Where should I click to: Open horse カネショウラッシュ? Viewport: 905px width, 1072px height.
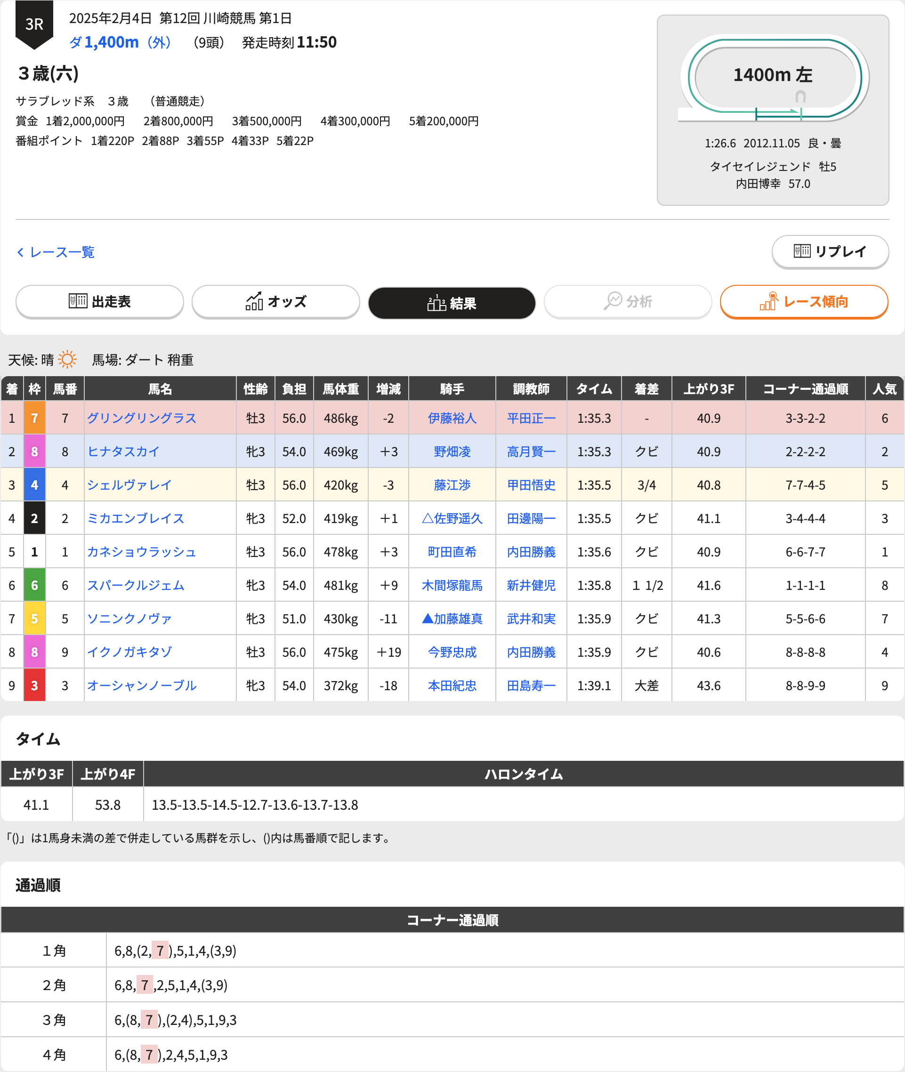pos(142,551)
